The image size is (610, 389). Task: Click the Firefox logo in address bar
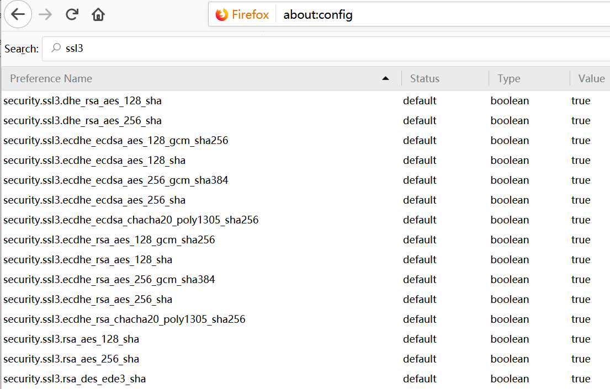(222, 15)
